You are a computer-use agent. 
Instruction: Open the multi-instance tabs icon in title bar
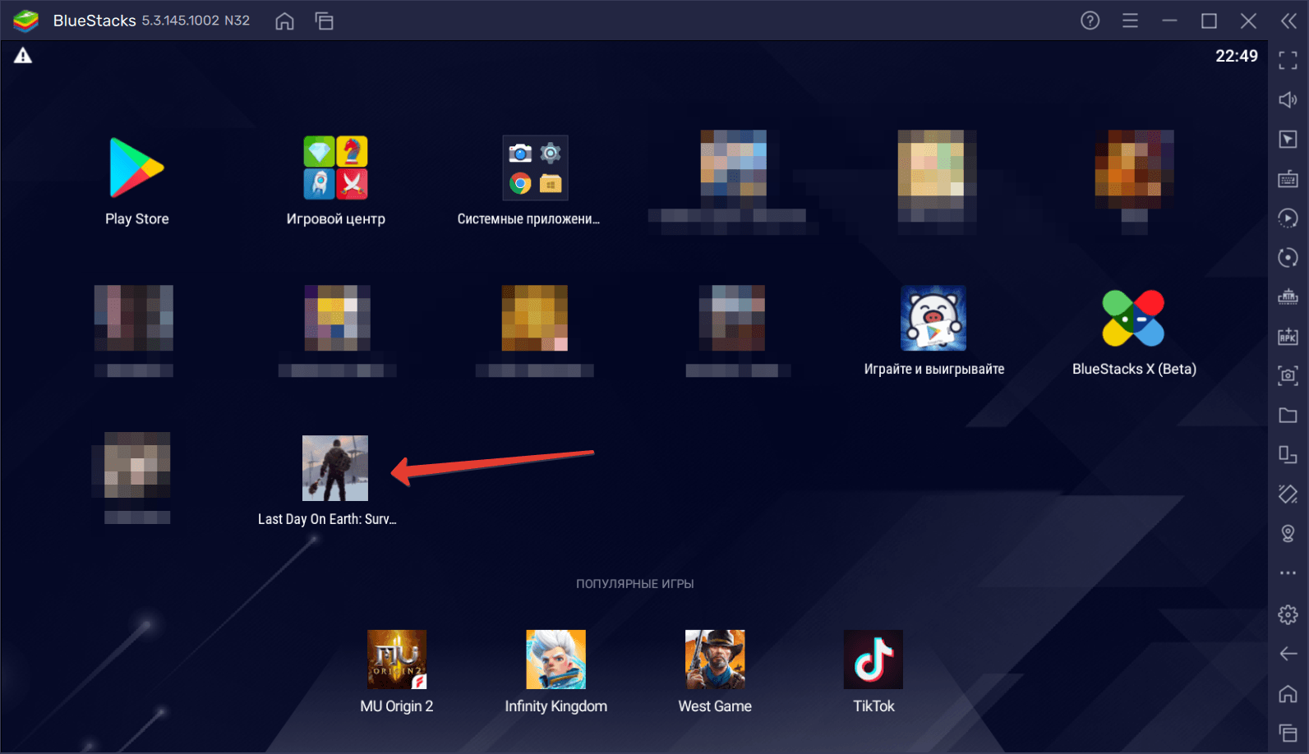[325, 21]
